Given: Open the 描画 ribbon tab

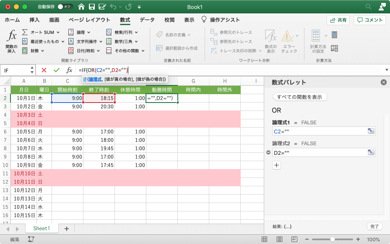Looking at the screenshot, I should [54, 20].
